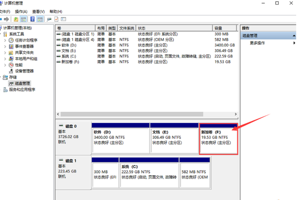Select the 性能 icon in the tree
The image size is (297, 200).
point(11,65)
